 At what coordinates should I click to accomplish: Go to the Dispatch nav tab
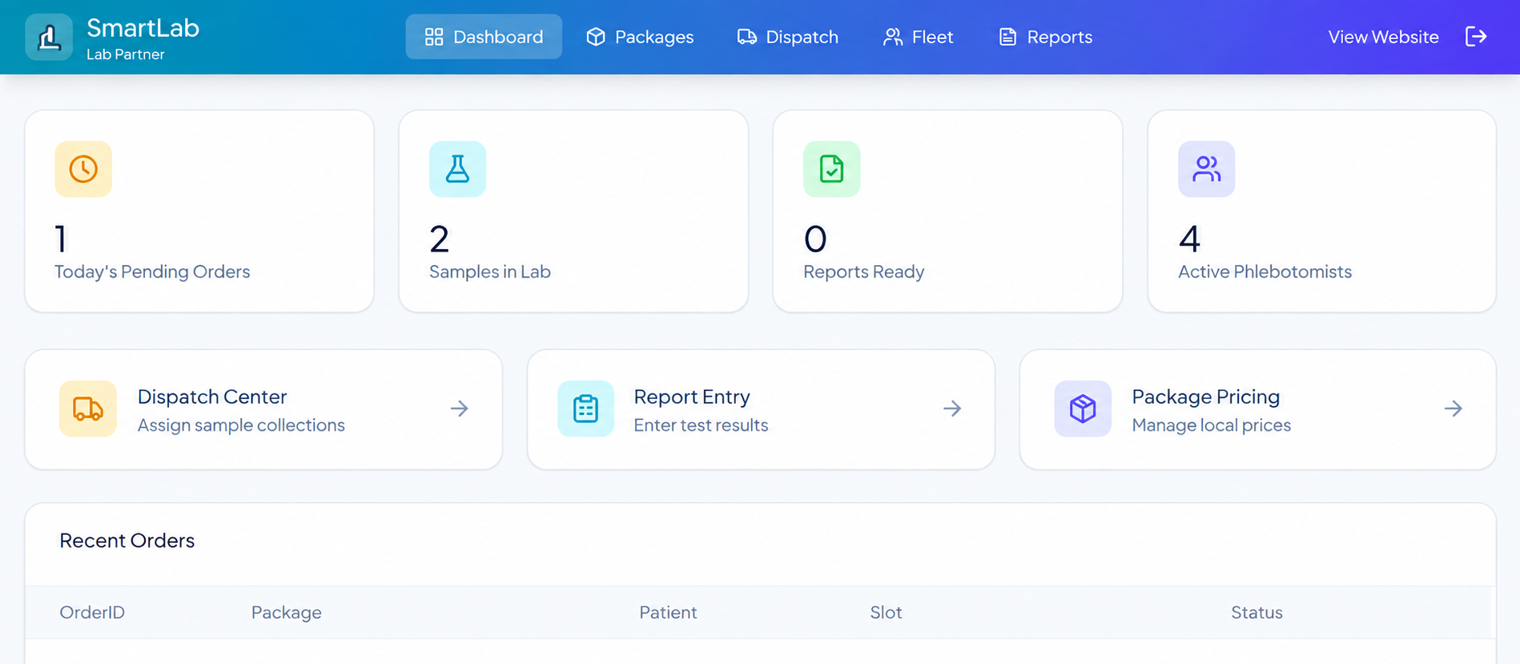(787, 37)
